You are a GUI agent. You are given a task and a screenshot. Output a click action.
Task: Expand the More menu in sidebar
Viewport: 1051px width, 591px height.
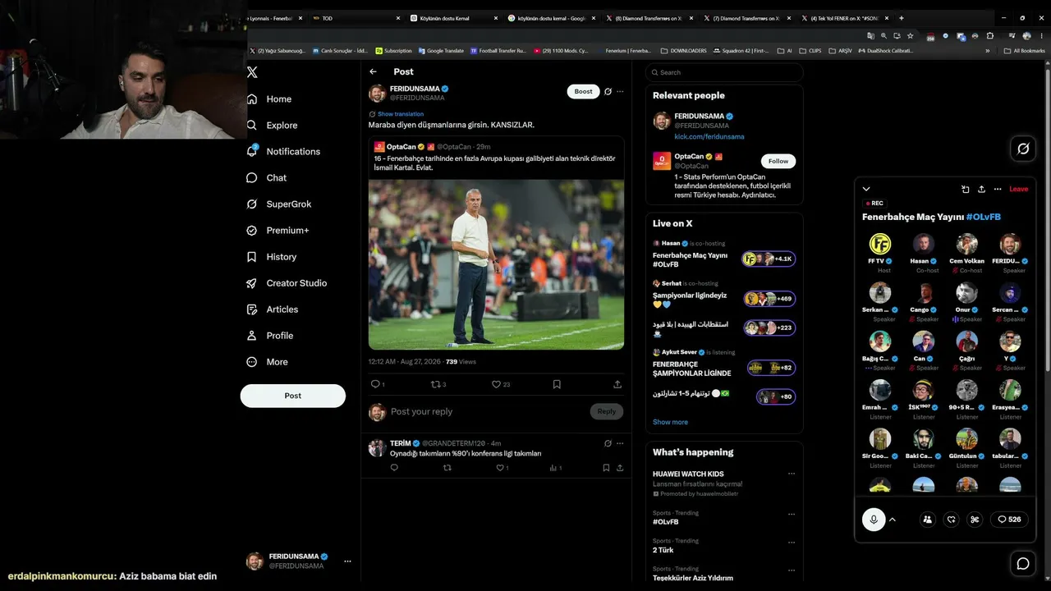267,362
